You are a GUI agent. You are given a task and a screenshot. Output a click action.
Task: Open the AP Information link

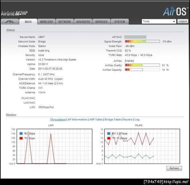(x=77, y=119)
